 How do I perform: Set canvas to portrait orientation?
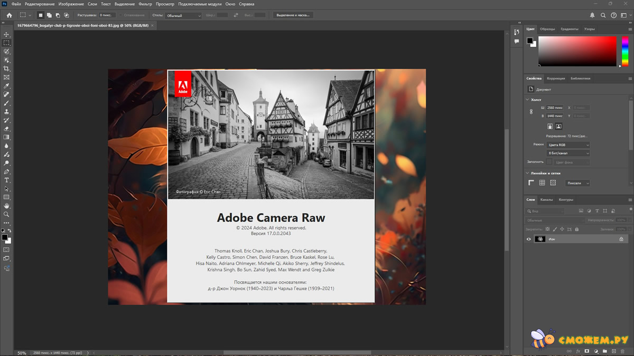pos(550,127)
